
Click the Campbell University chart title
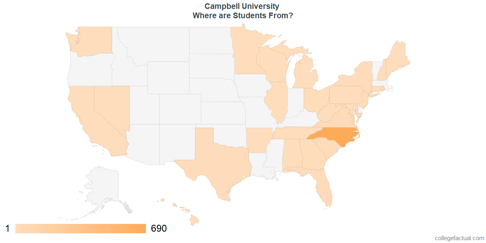[x=242, y=6]
